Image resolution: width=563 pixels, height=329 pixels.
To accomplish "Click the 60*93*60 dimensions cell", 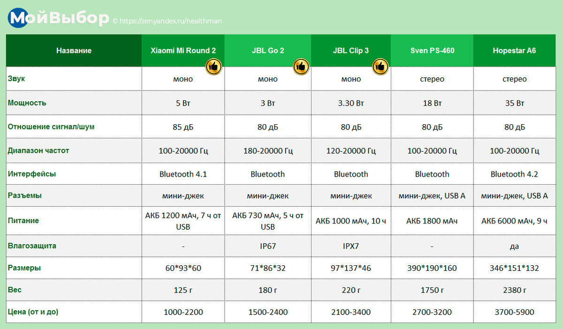I will pyautogui.click(x=183, y=269).
